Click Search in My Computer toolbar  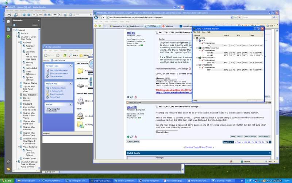coord(73,55)
